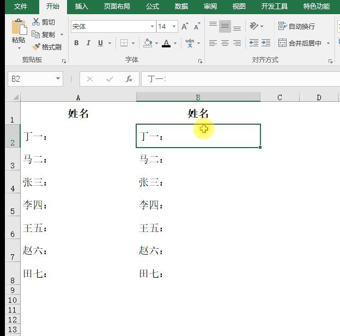Screen dimensions: 340x336
Task: Switch to the 开发工具 tab
Action: click(274, 7)
